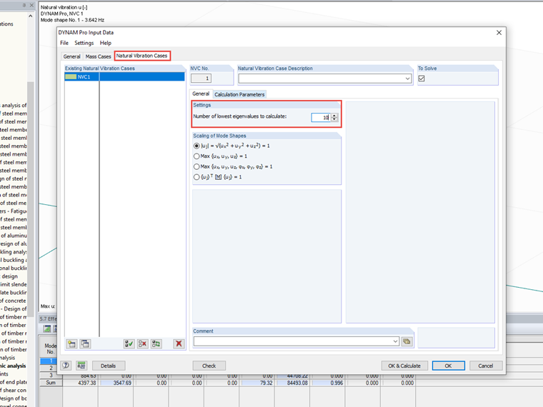Click the NVC No. field
Image resolution: width=543 pixels, height=407 pixels.
pos(201,79)
